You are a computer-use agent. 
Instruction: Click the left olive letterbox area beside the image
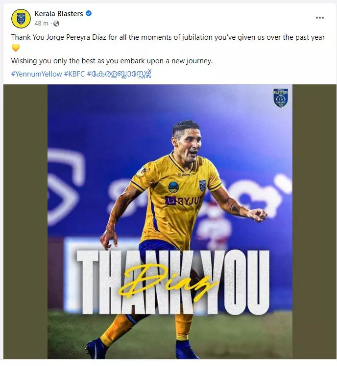click(25, 222)
